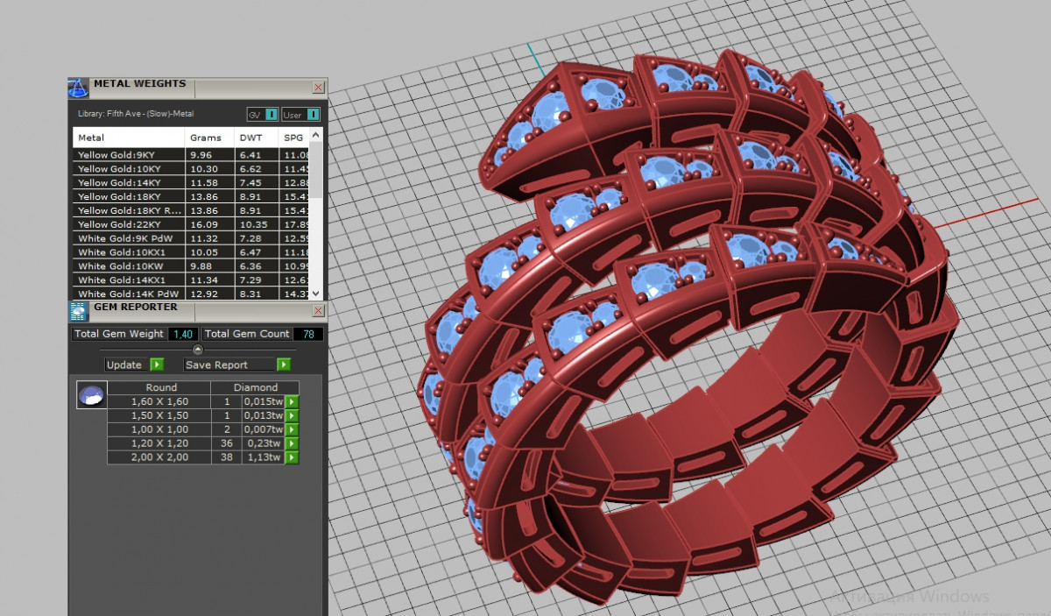The height and width of the screenshot is (616, 1051).
Task: Click the Metal Weights scale icon
Action: [x=79, y=87]
